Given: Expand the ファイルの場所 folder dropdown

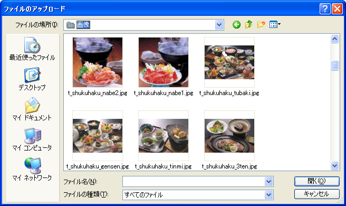Looking at the screenshot, I should (219, 25).
